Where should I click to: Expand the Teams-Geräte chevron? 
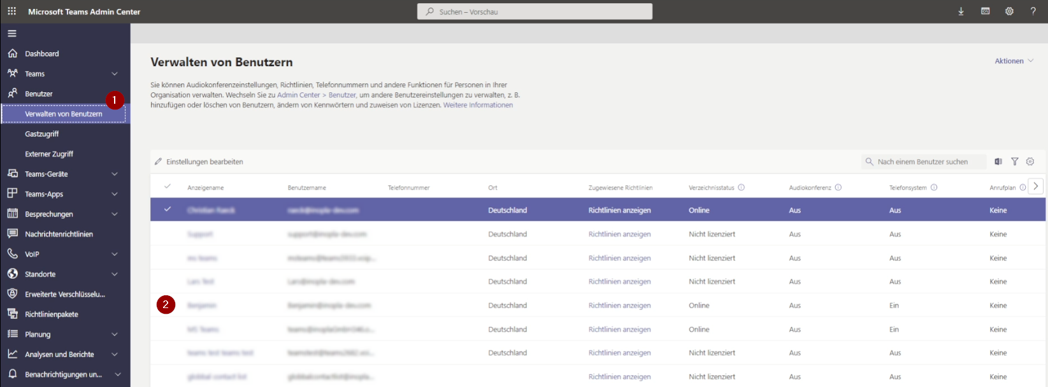tap(115, 174)
